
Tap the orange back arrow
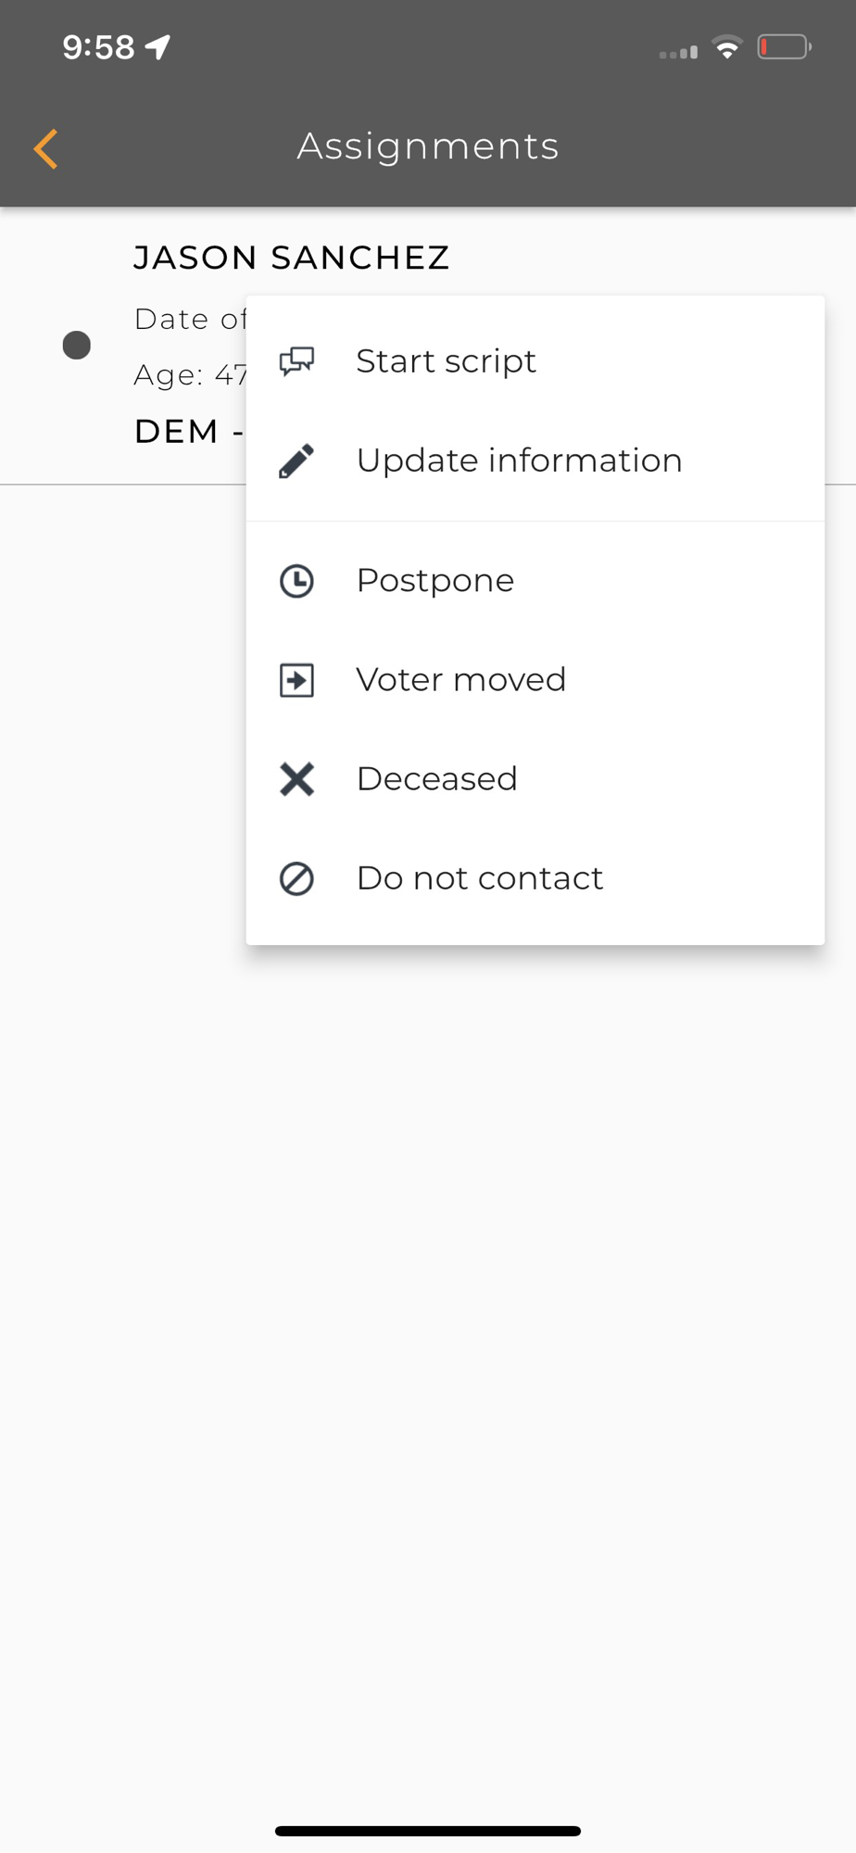45,148
